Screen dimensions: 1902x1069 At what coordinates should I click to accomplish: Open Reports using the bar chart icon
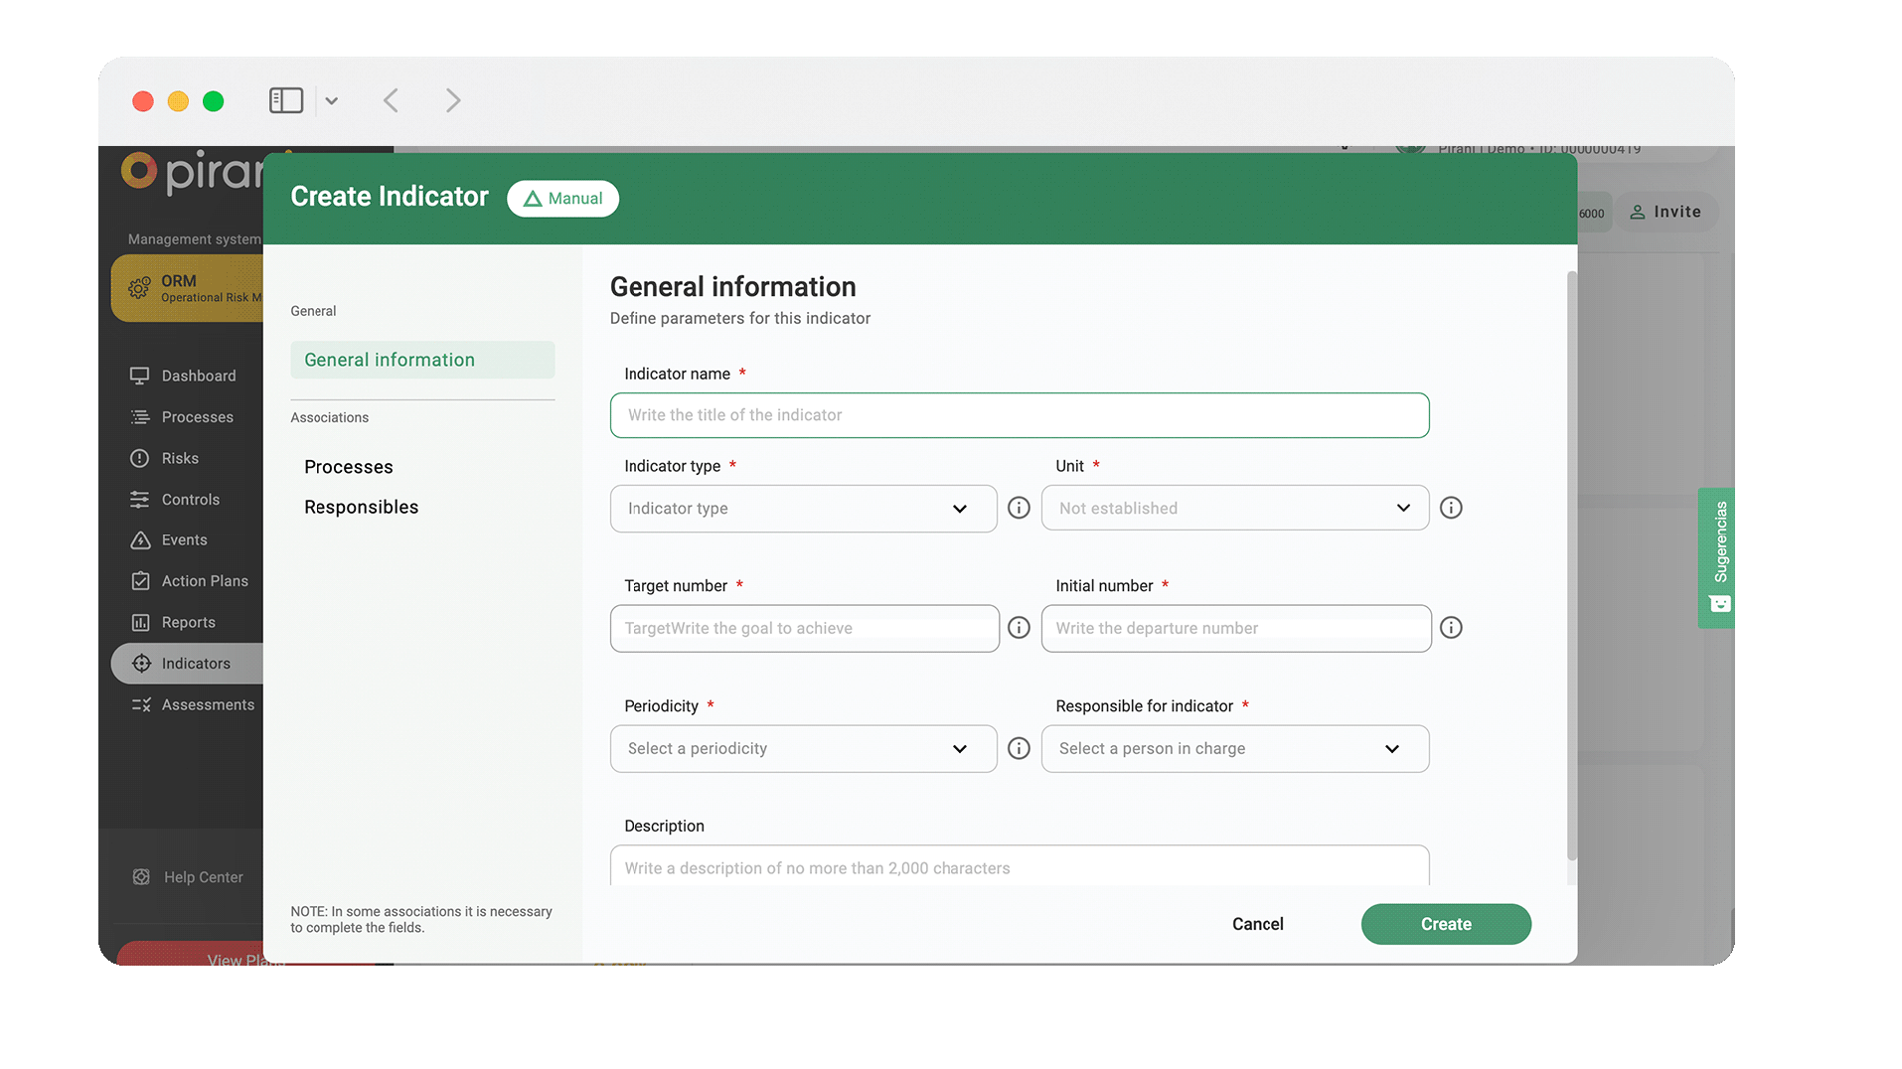click(x=141, y=622)
